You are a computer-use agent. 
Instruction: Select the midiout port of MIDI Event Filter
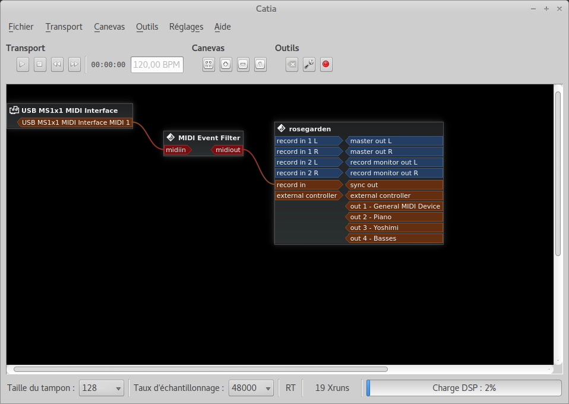[x=227, y=150]
